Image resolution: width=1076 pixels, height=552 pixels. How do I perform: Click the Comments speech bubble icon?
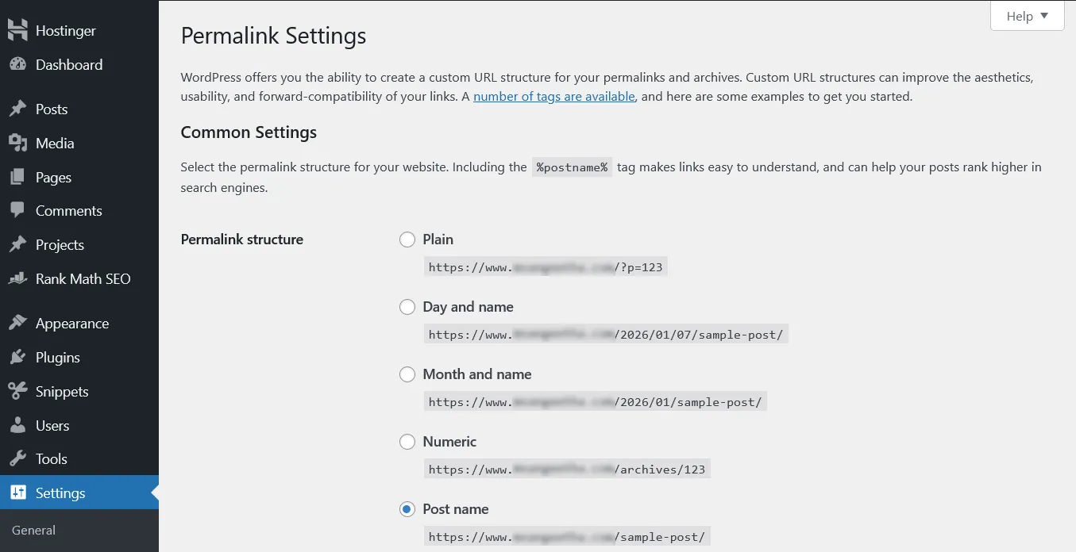pos(17,210)
